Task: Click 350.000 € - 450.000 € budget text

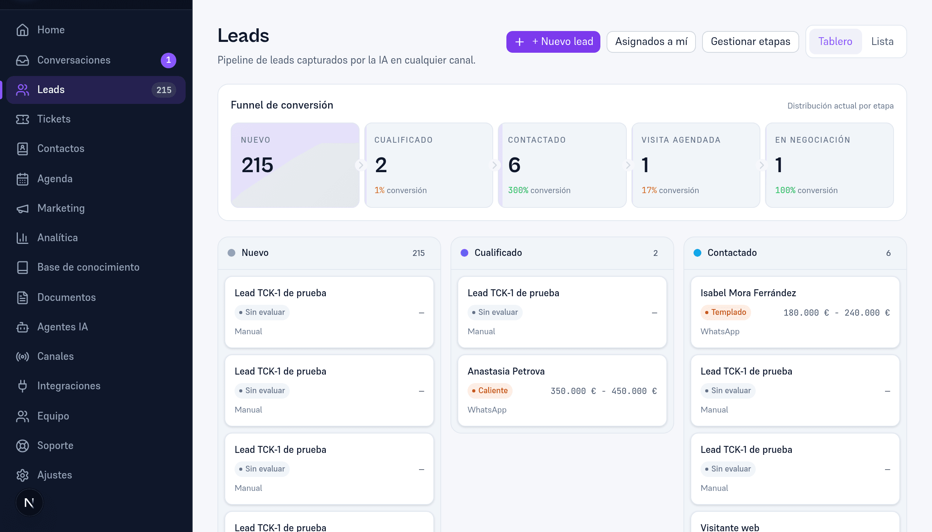Action: point(604,391)
